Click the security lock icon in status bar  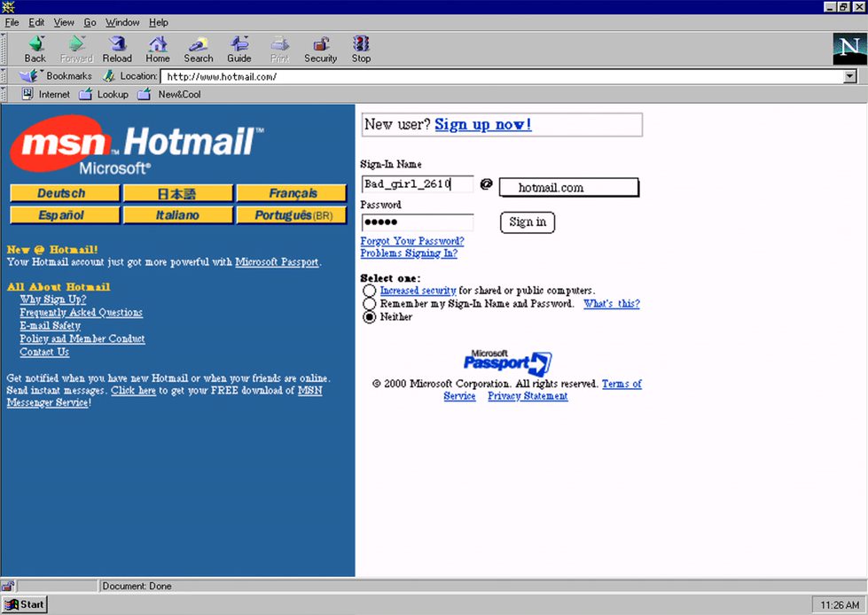click(8, 586)
